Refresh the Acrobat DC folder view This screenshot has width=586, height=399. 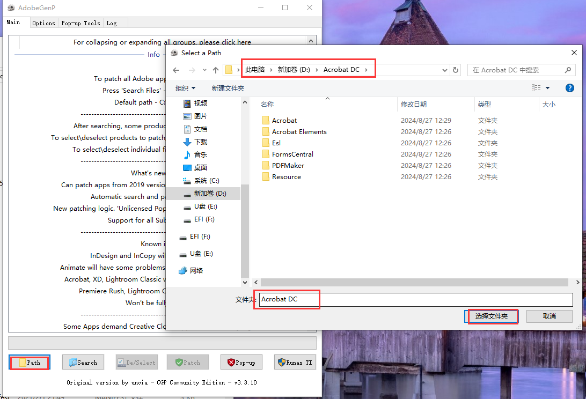tap(456, 70)
